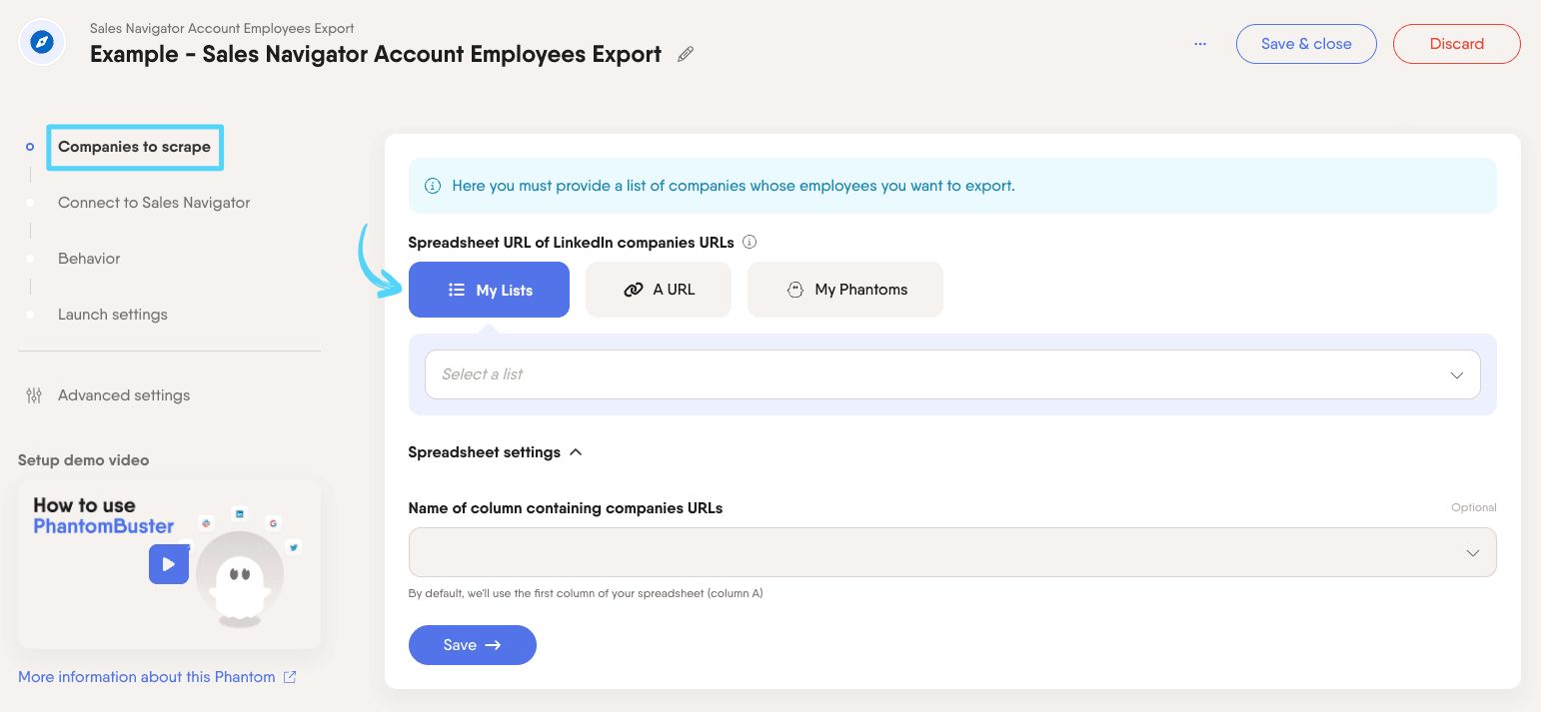Open the column name dropdown
This screenshot has height=712, width=1541.
(x=952, y=552)
